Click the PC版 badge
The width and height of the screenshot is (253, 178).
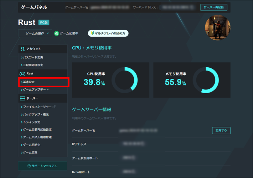44,22
